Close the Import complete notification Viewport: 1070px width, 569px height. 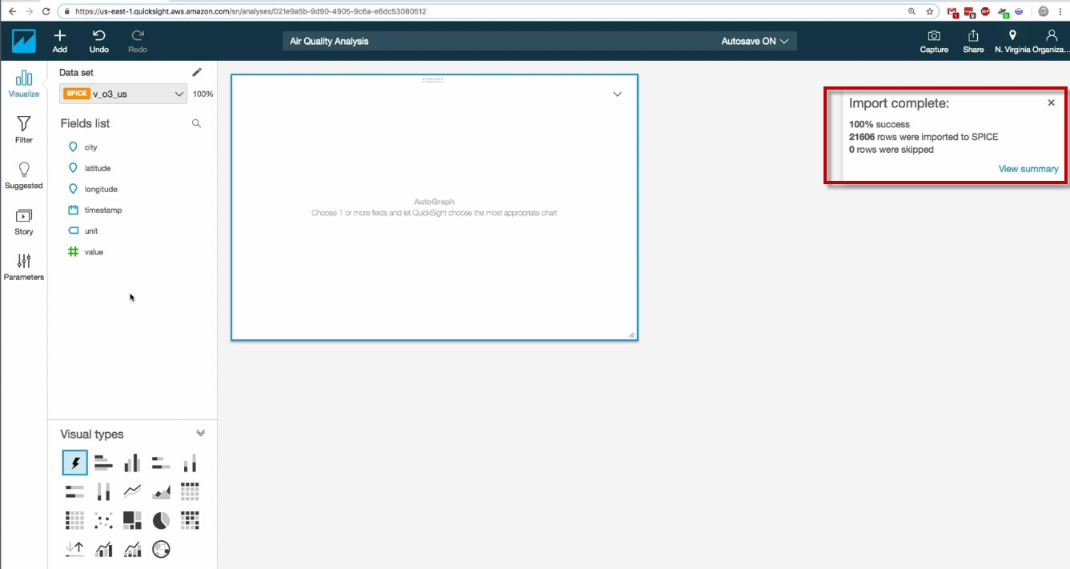(x=1052, y=103)
